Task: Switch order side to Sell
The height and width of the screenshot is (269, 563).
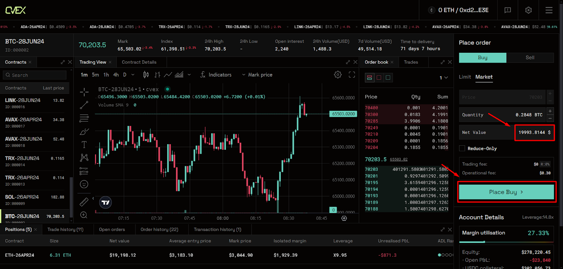Action: pyautogui.click(x=530, y=58)
